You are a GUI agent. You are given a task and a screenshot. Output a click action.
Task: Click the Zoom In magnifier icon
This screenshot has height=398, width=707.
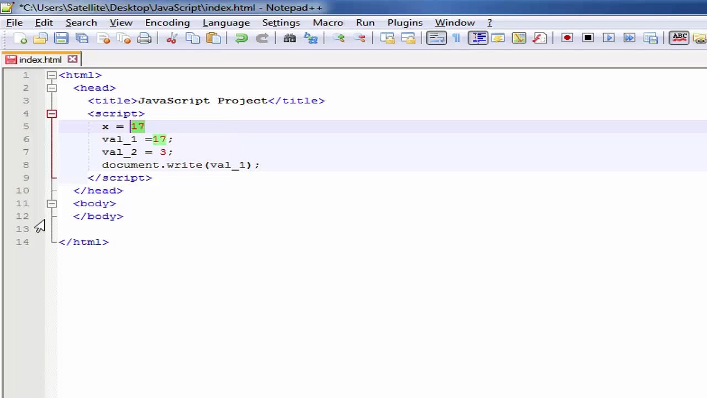339,38
